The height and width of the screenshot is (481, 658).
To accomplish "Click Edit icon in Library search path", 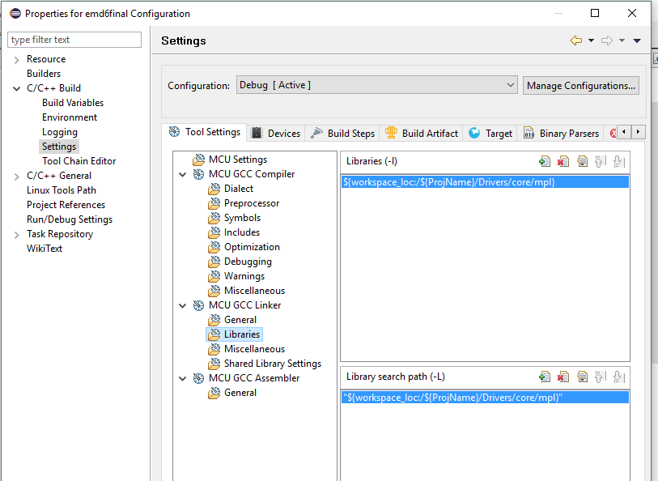I will (x=582, y=377).
